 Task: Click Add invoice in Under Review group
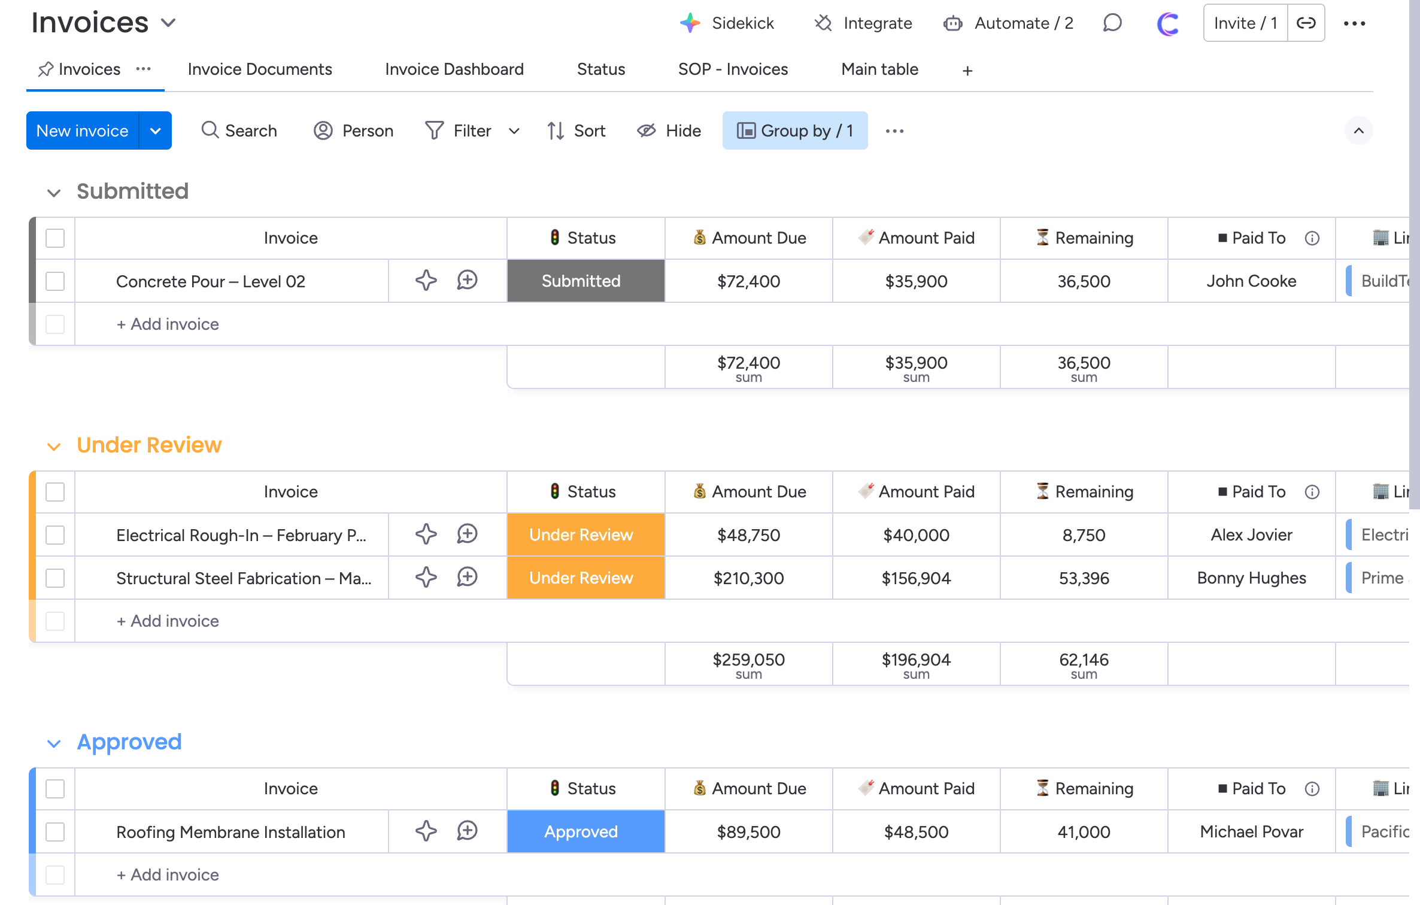pyautogui.click(x=168, y=621)
